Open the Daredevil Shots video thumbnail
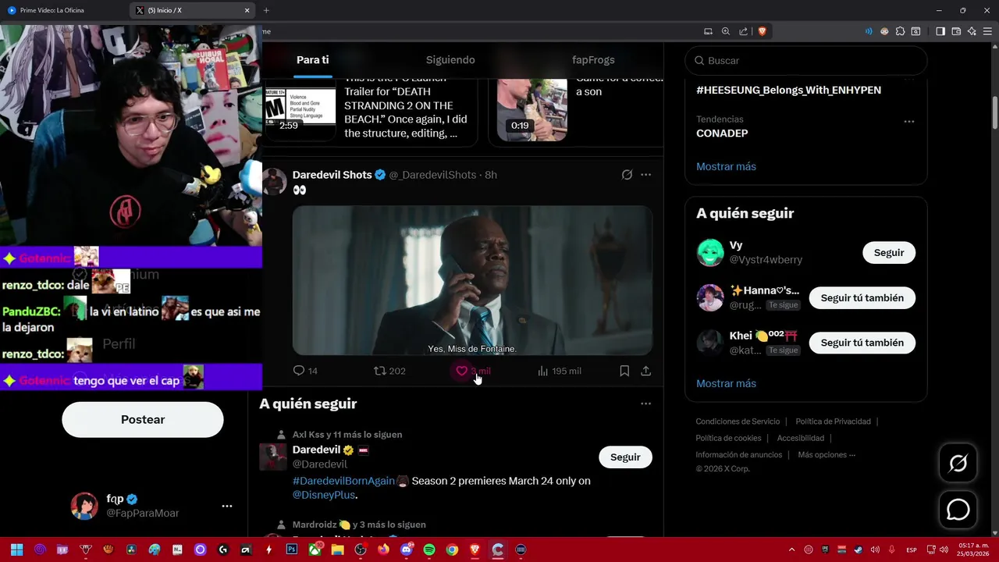 (472, 280)
